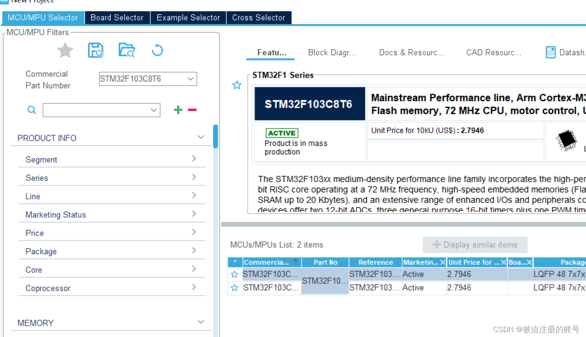Switch to Example Selector tab

pyautogui.click(x=188, y=18)
